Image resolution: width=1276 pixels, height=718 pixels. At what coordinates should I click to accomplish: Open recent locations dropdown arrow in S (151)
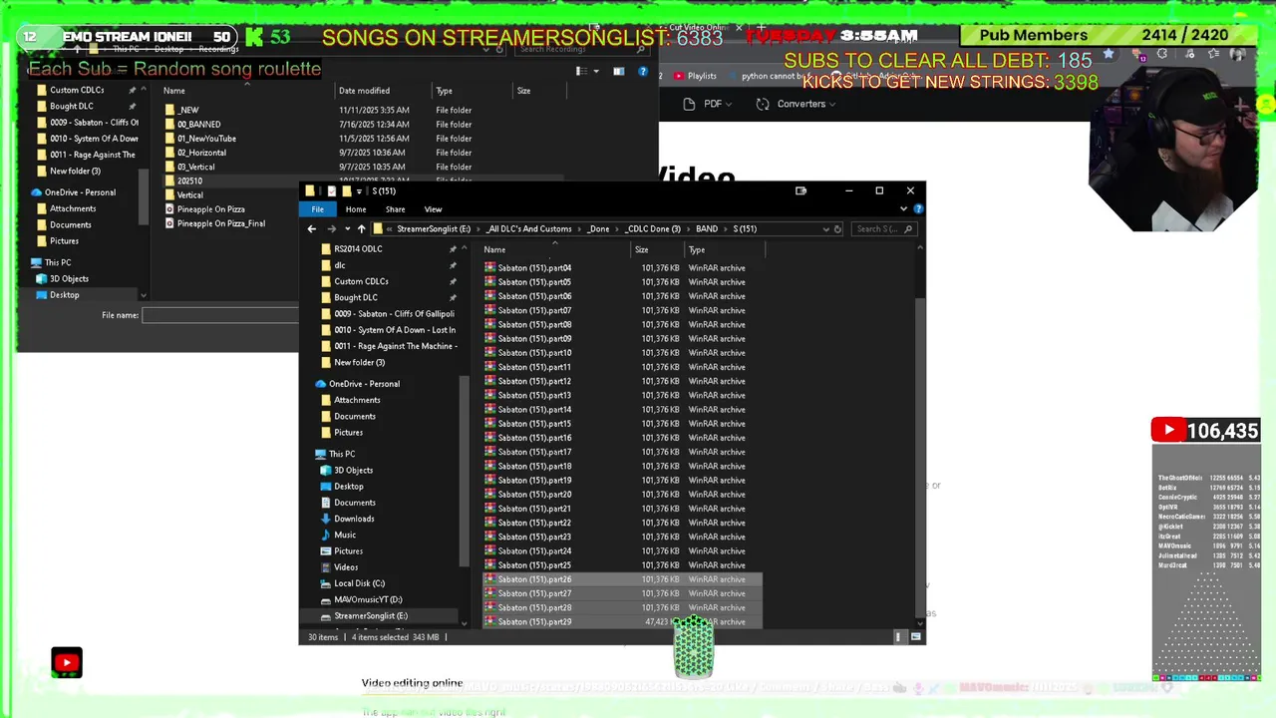(x=347, y=229)
